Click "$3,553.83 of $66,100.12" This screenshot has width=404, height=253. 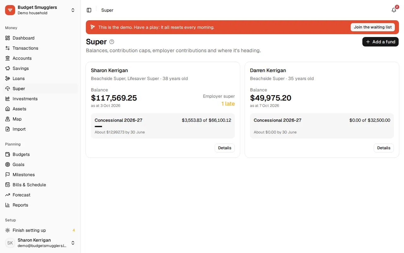pyautogui.click(x=206, y=120)
